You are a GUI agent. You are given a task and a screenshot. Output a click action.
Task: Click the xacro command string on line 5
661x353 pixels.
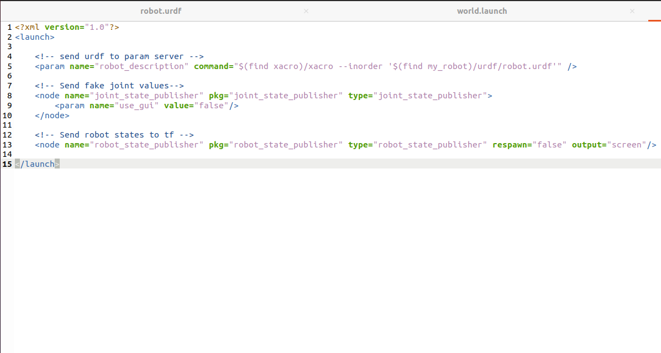pyautogui.click(x=397, y=66)
